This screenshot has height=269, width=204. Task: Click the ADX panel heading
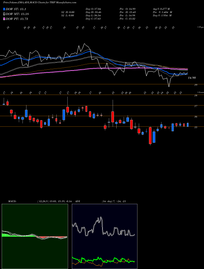78,201
